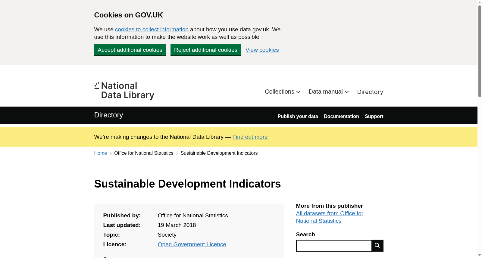
Task: Focus the dataset search input field
Action: tap(334, 246)
